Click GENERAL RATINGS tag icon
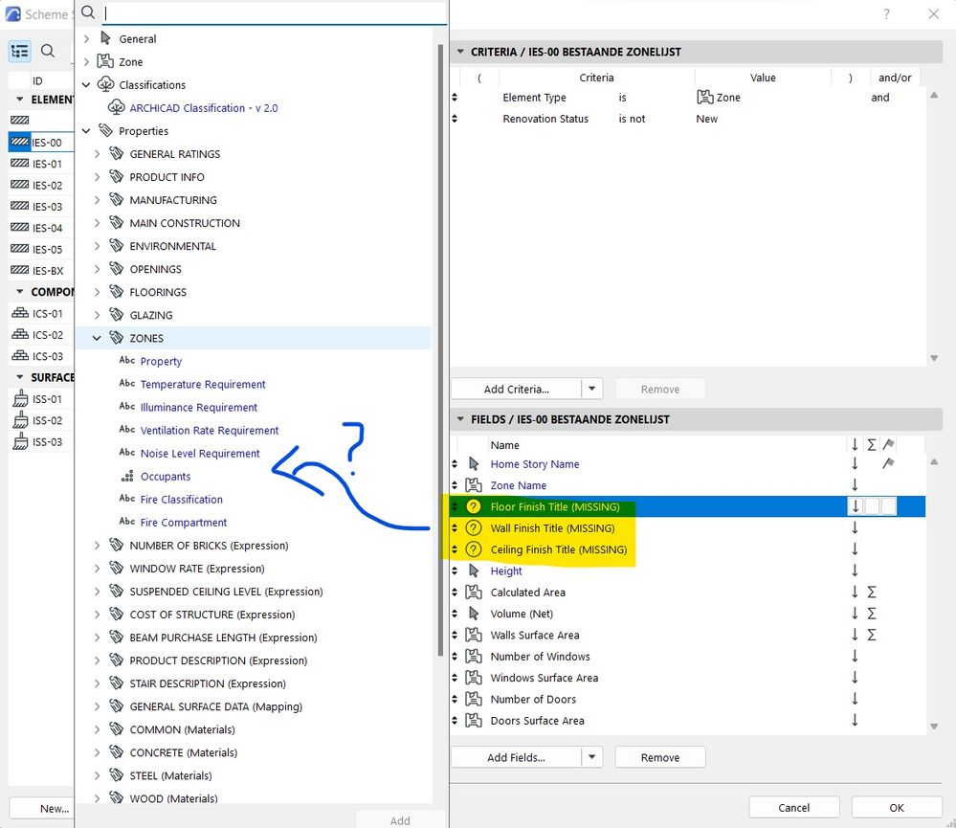Viewport: 956px width, 828px height. click(116, 154)
